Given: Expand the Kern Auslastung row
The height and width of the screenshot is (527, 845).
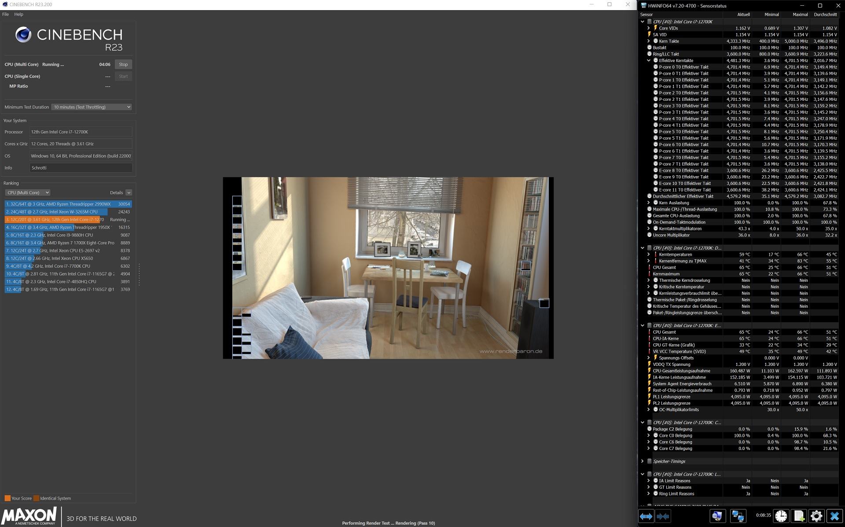Looking at the screenshot, I should click(649, 203).
